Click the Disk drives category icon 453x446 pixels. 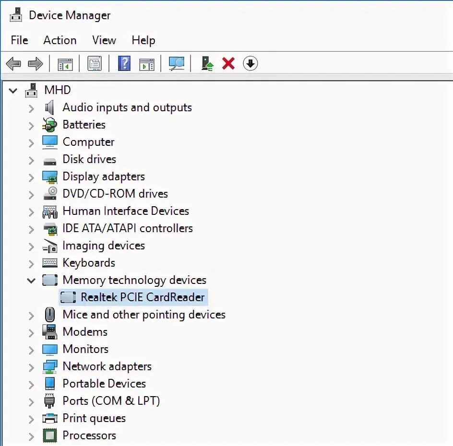(50, 161)
